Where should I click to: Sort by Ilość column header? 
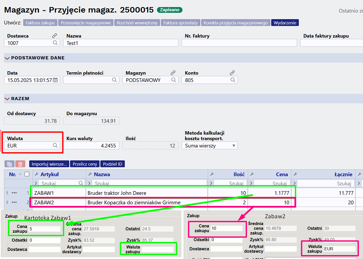click(239, 174)
